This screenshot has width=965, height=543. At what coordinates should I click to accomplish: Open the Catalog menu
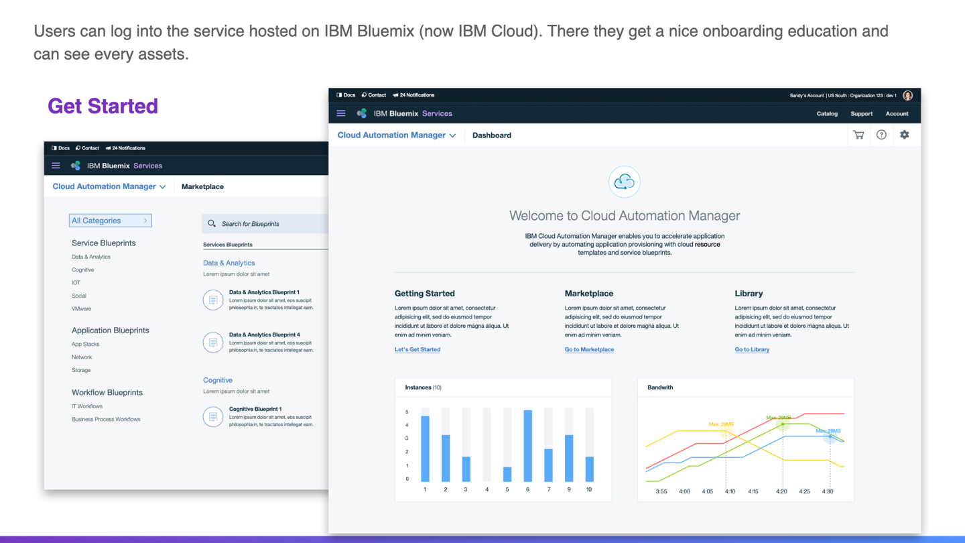coord(827,113)
